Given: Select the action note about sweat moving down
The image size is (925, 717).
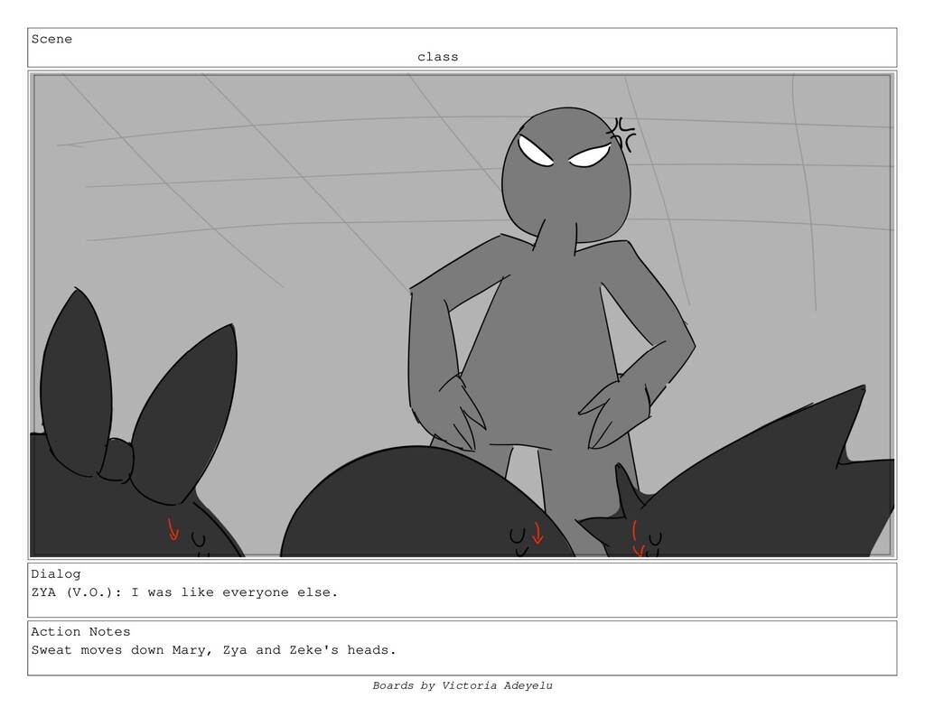Looking at the screenshot, I should click(213, 650).
